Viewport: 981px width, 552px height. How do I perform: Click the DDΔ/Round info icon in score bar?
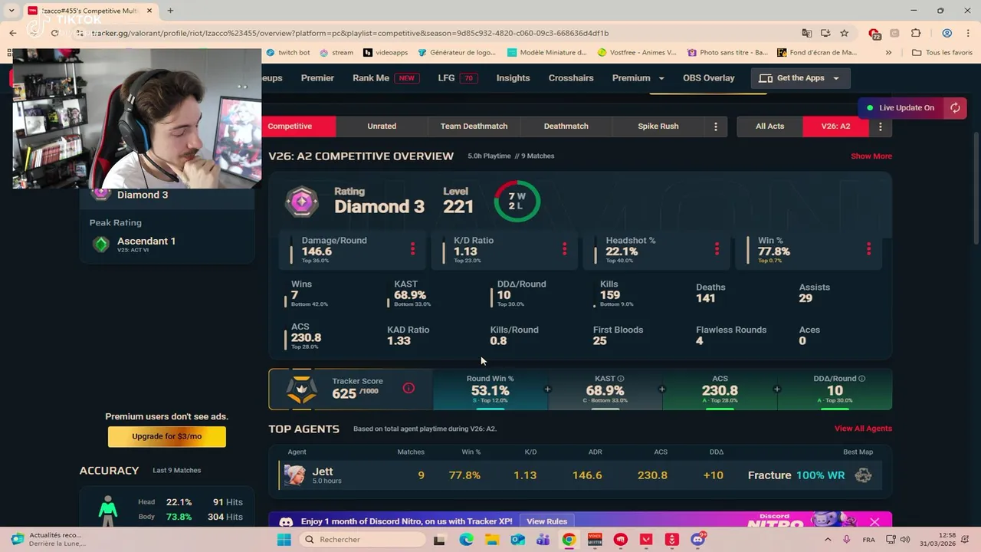click(862, 379)
